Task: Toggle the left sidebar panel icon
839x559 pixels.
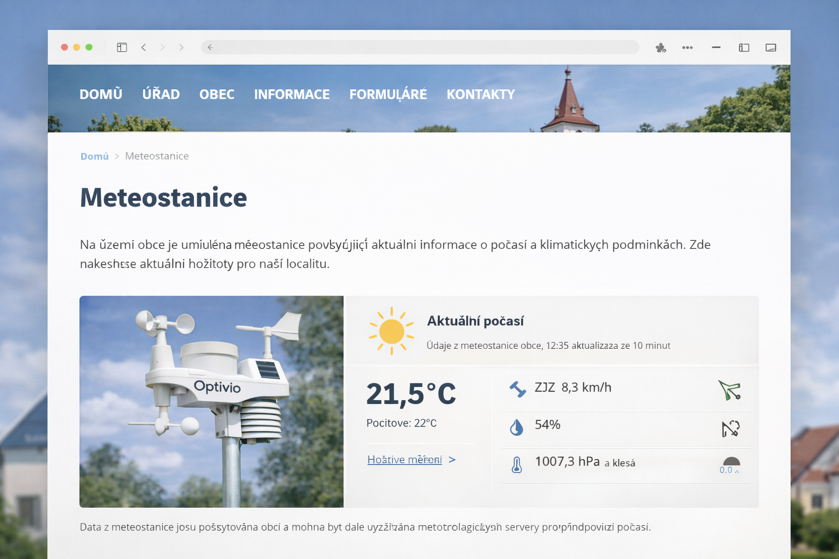Action: point(122,47)
